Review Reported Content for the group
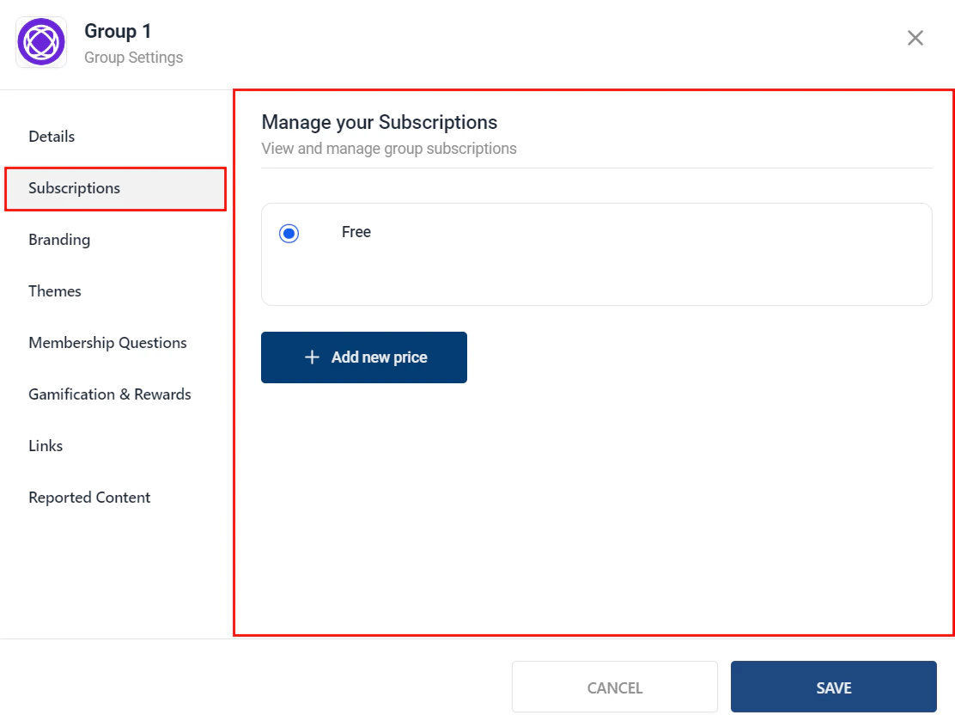The image size is (955, 727). 89,497
